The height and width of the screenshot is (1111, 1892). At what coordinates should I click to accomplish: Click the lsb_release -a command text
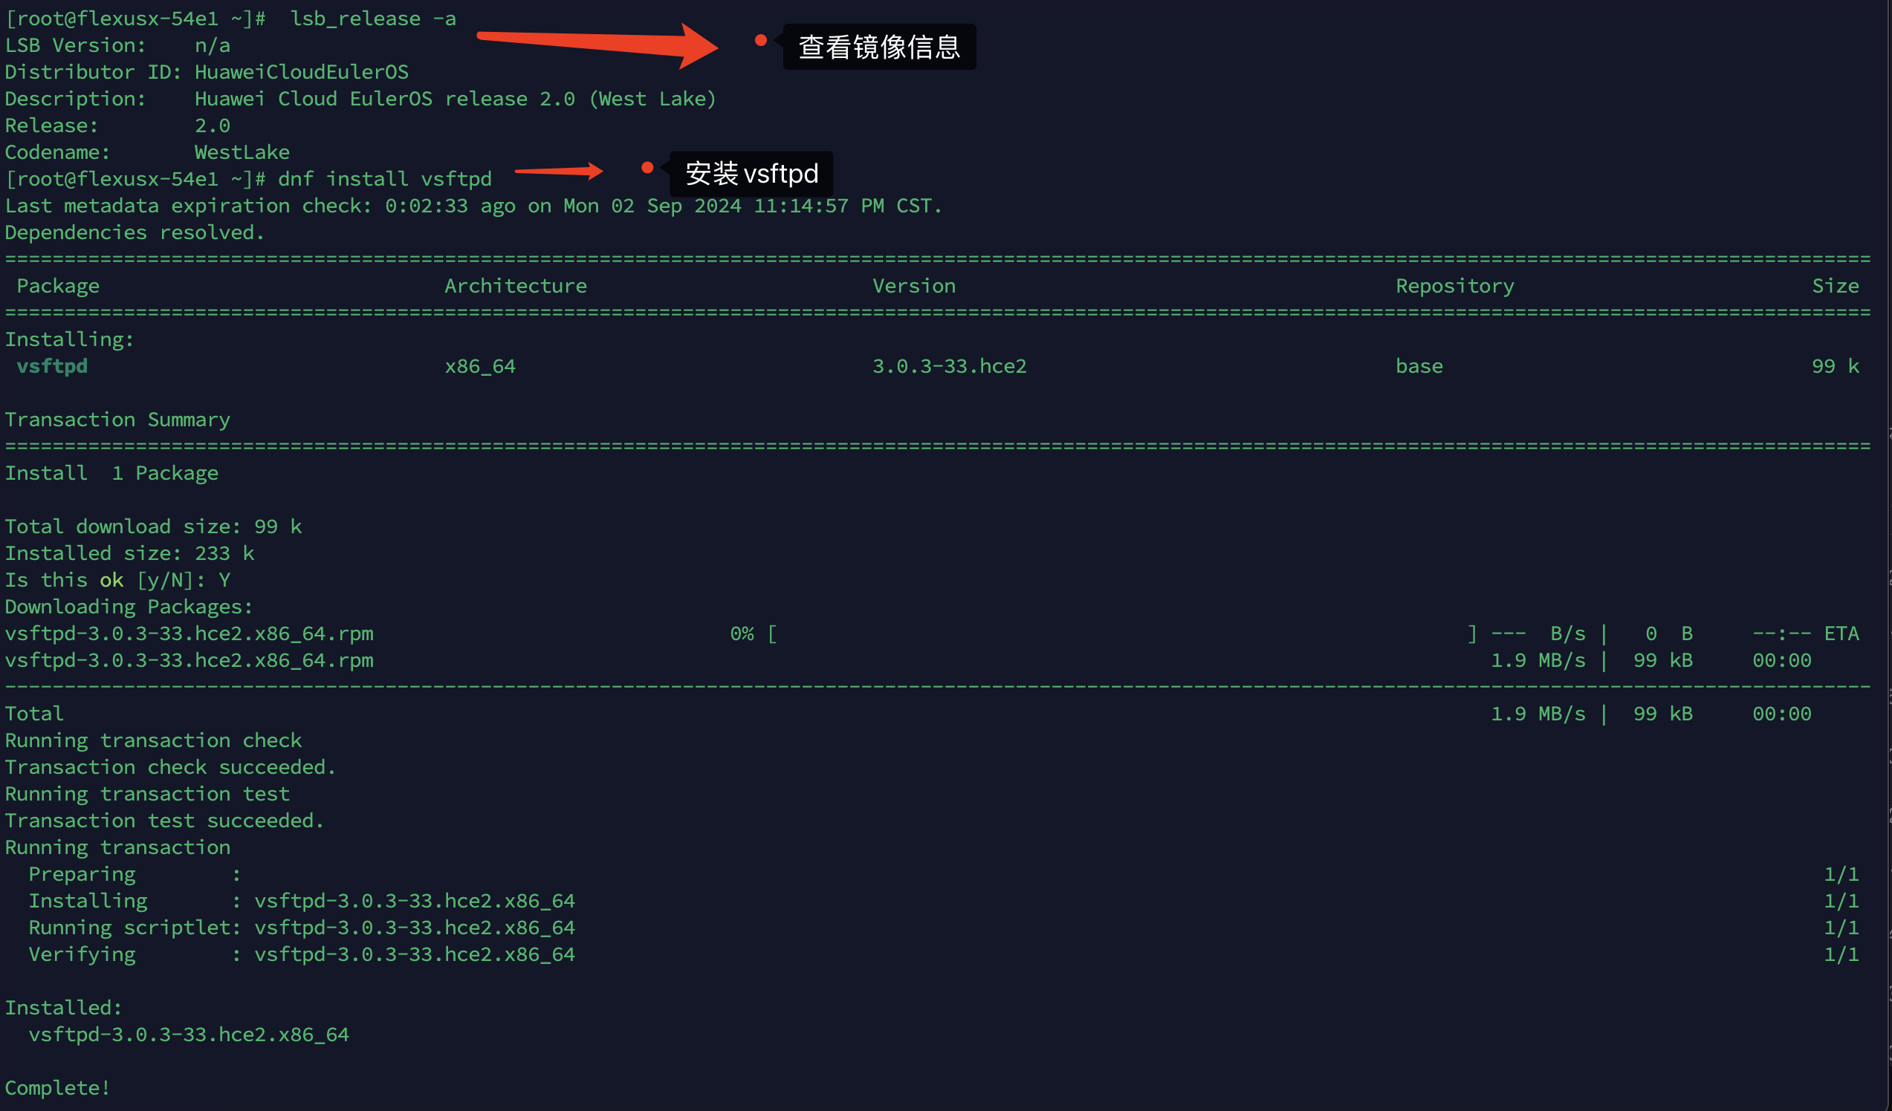(373, 19)
